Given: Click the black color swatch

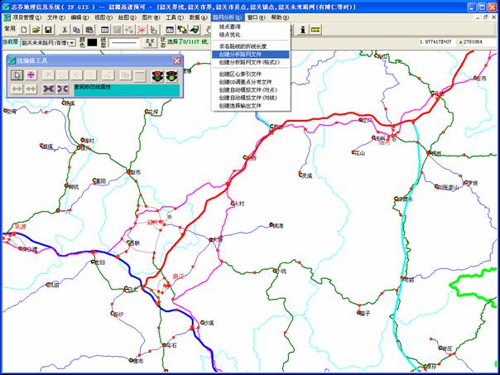Looking at the screenshot, I should tap(93, 42).
